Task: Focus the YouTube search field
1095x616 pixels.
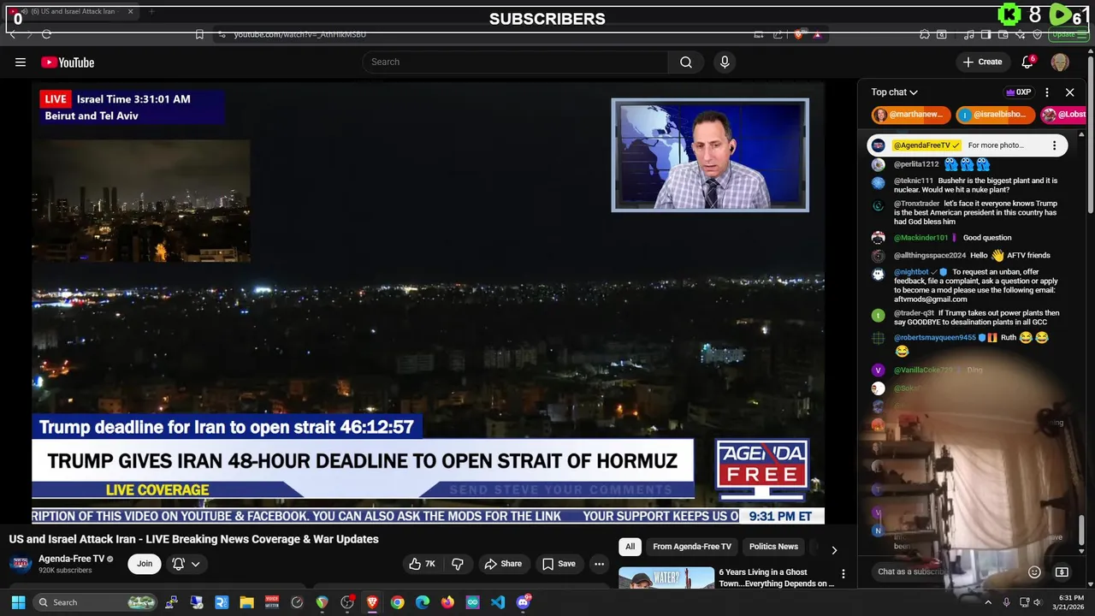Action: (515, 62)
